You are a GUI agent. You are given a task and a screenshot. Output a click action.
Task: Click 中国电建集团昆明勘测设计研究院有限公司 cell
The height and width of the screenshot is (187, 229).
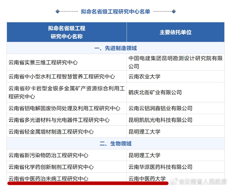(x=176, y=62)
